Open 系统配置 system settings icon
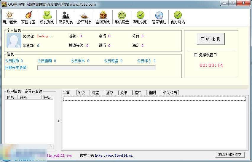 click(122, 18)
